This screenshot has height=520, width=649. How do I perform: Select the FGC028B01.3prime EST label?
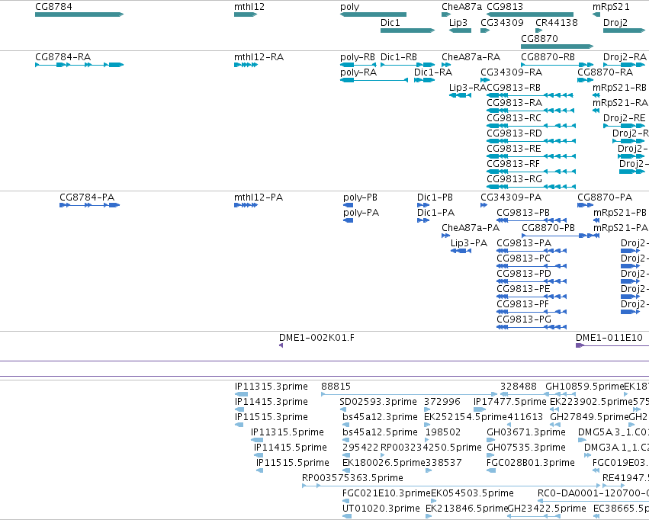[x=531, y=463]
